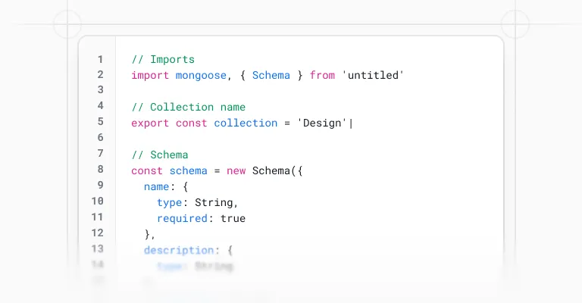This screenshot has width=582, height=303.
Task: Click the 'true' value on line 11
Action: point(233,218)
